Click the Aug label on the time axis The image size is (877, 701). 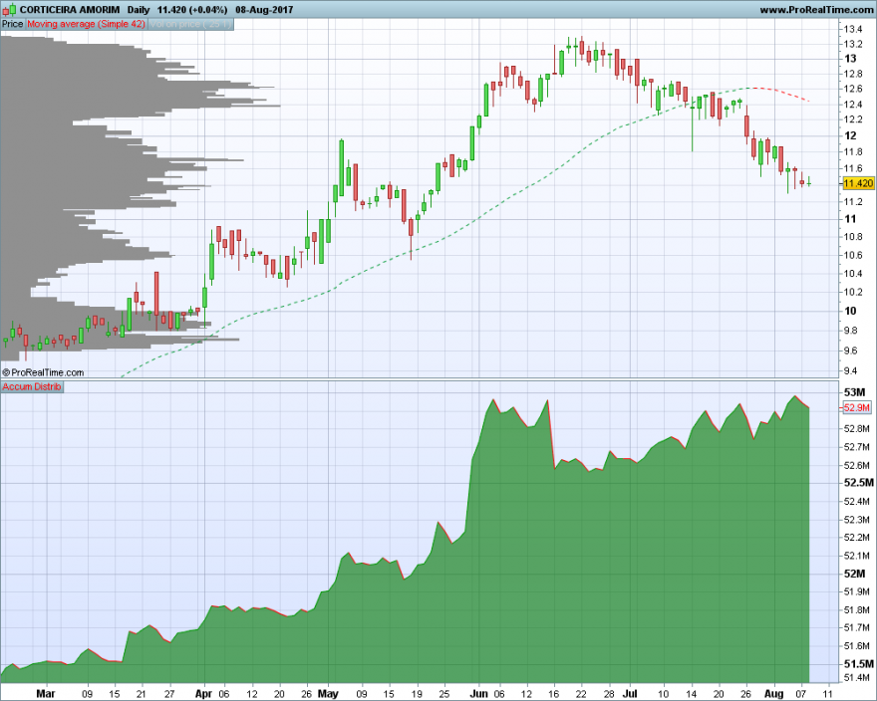coord(774,694)
